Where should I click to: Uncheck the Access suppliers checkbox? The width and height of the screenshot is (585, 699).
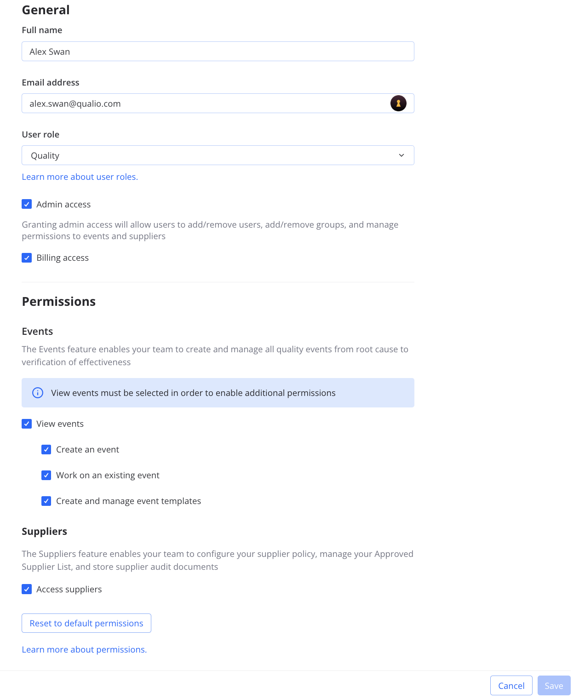point(27,590)
